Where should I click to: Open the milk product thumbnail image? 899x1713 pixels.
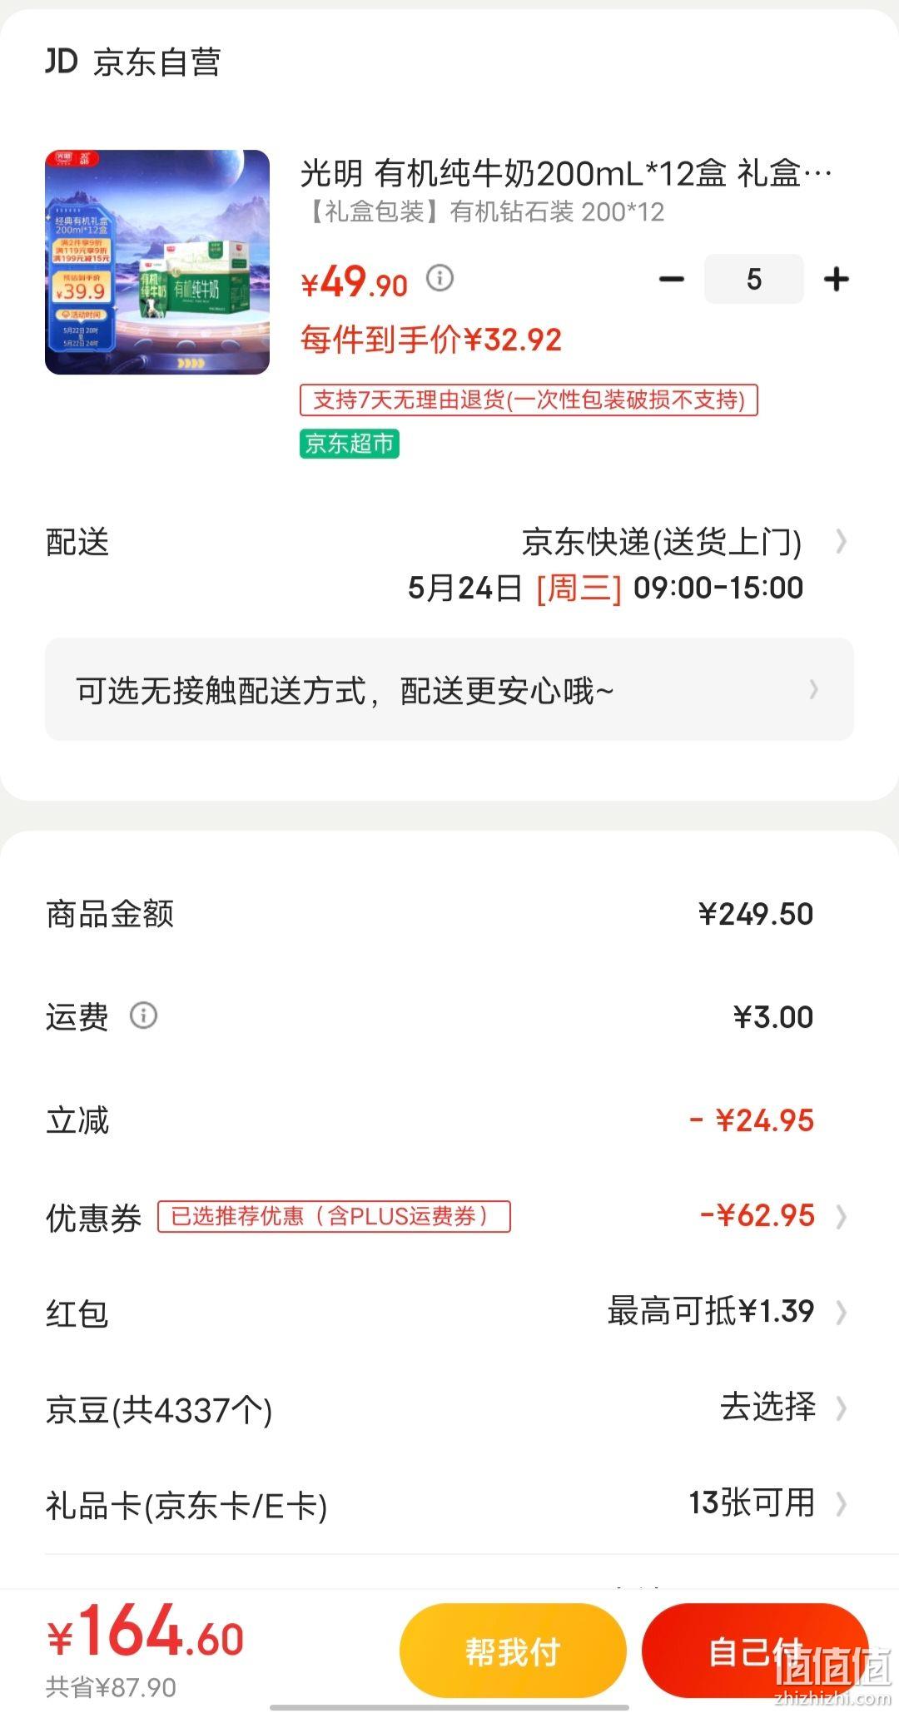pos(157,262)
